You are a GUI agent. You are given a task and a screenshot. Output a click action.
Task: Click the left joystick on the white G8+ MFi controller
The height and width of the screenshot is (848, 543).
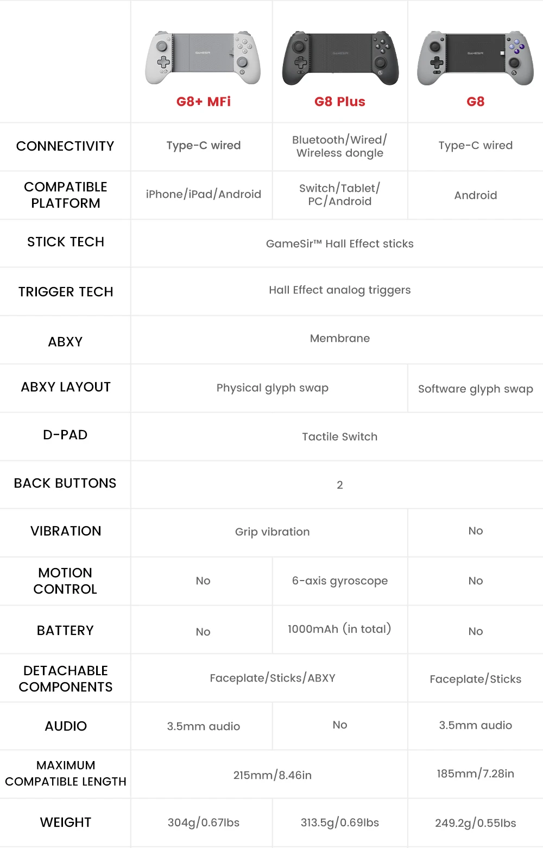pyautogui.click(x=161, y=47)
